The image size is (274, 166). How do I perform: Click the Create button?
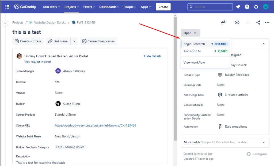tap(163, 7)
